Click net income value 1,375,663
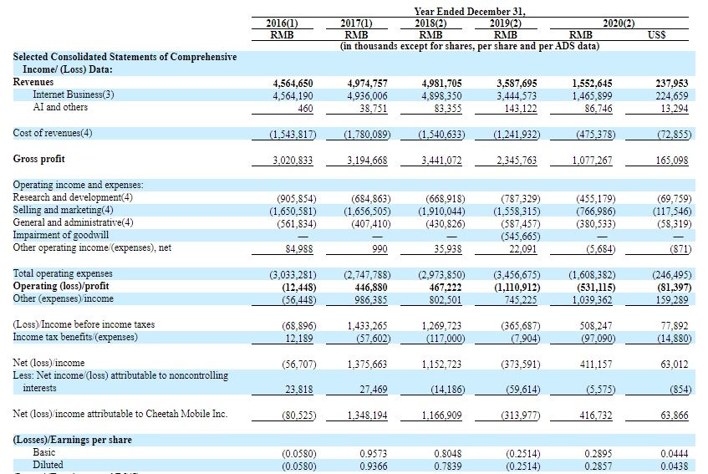 tap(367, 364)
